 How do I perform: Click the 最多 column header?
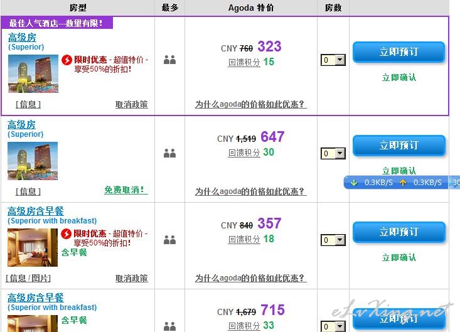click(x=170, y=8)
